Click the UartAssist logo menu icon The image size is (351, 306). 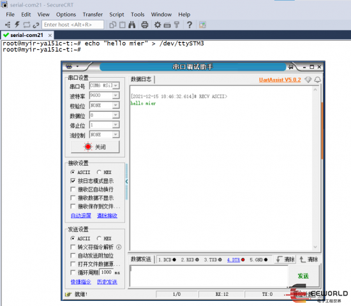click(69, 66)
